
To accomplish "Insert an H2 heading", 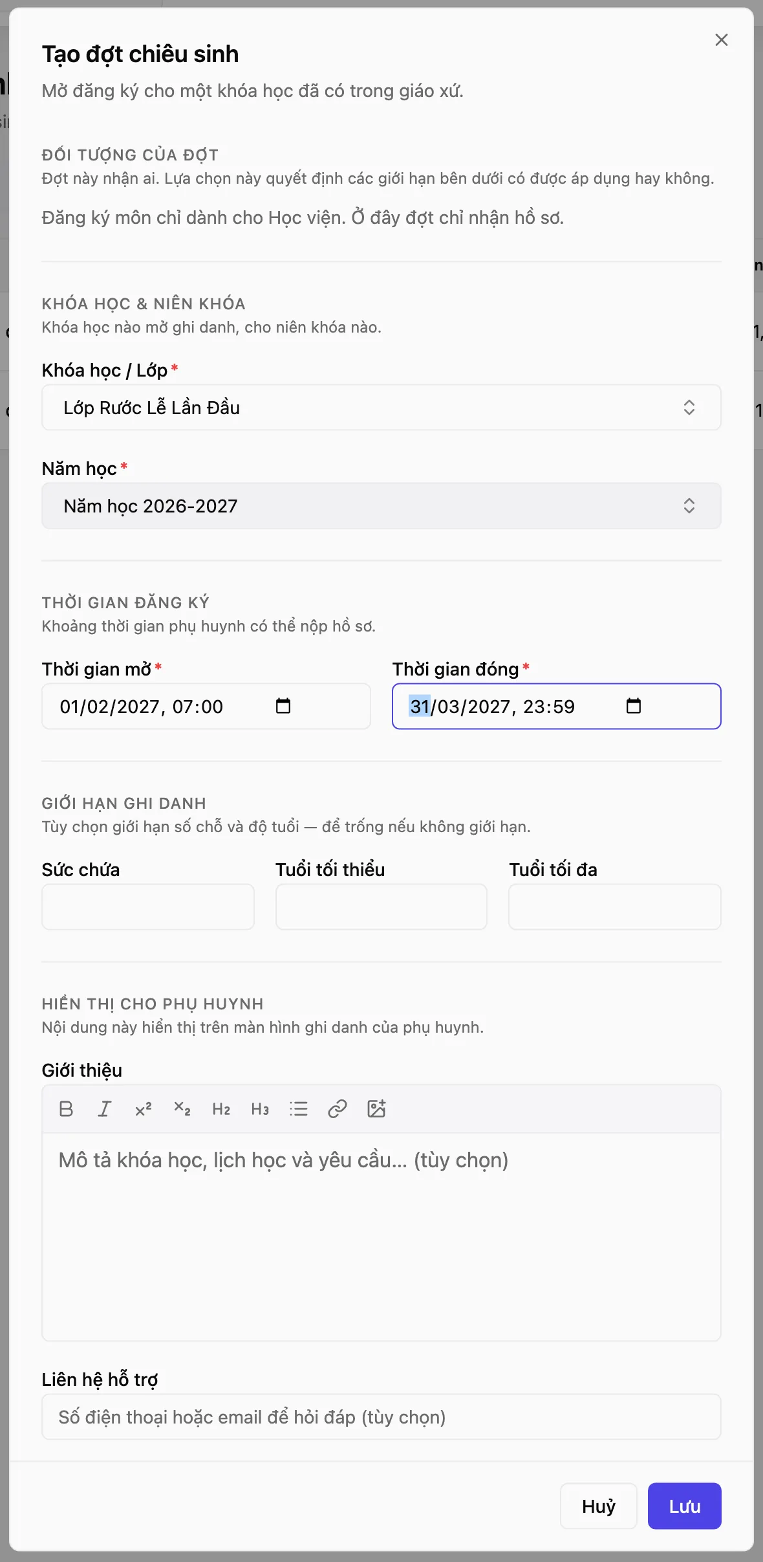I will point(221,1109).
